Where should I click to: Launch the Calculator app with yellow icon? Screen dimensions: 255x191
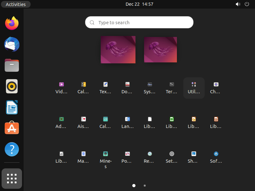[84, 88]
